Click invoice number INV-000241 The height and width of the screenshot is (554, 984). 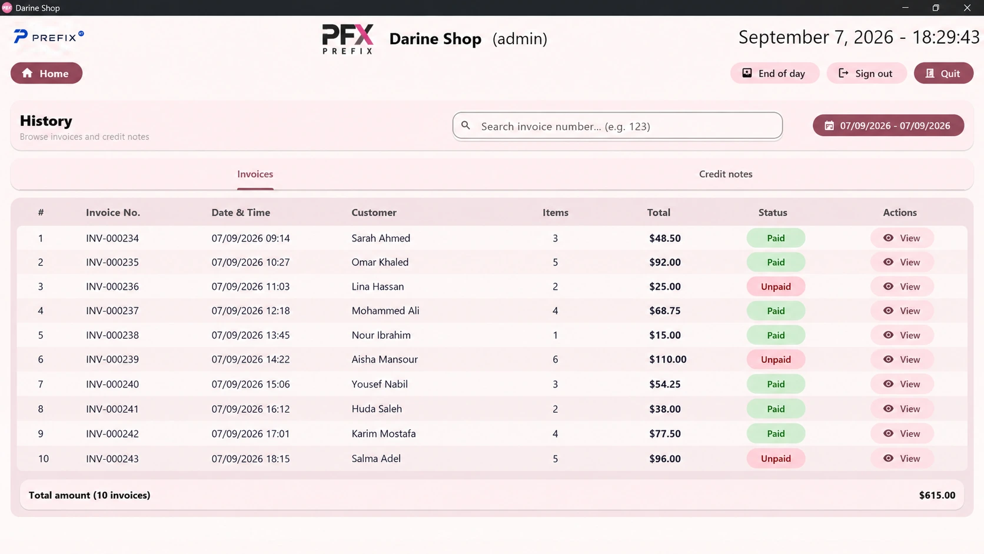point(112,409)
